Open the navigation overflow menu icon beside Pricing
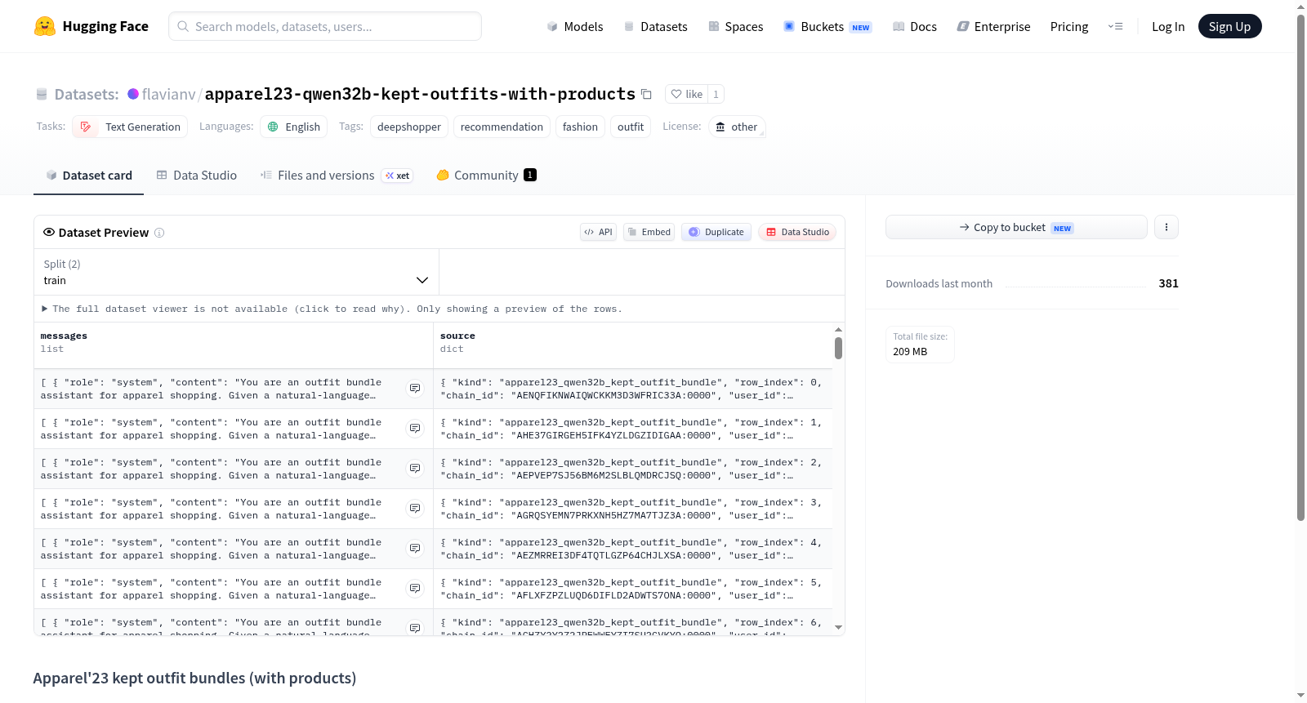 pos(1115,26)
